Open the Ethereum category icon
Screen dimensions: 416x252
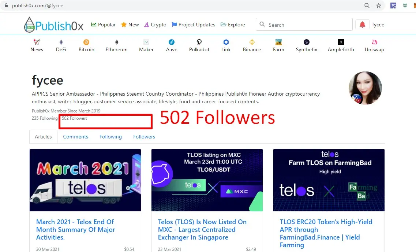[116, 42]
